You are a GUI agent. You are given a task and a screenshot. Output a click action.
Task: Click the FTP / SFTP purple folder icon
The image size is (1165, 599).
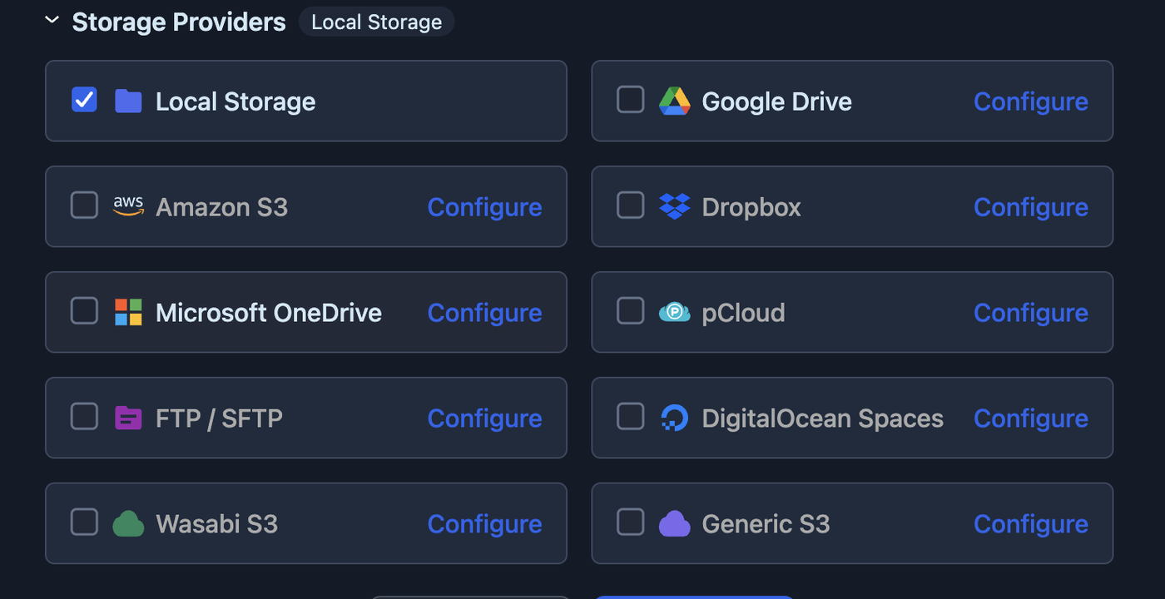[128, 418]
